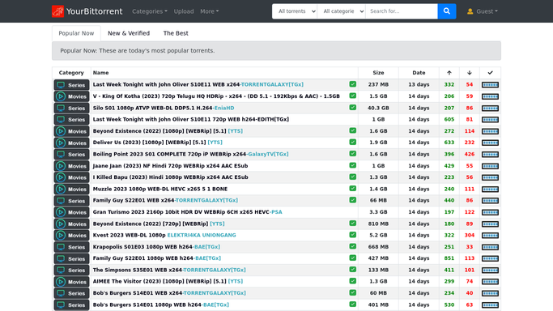
Task: Click the blue search magnifier button
Action: [x=446, y=11]
